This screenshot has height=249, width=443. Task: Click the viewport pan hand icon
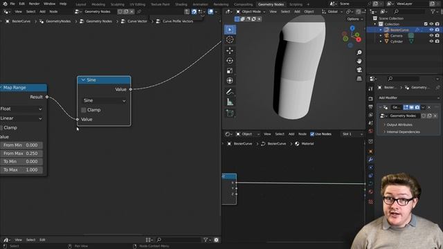point(359,61)
